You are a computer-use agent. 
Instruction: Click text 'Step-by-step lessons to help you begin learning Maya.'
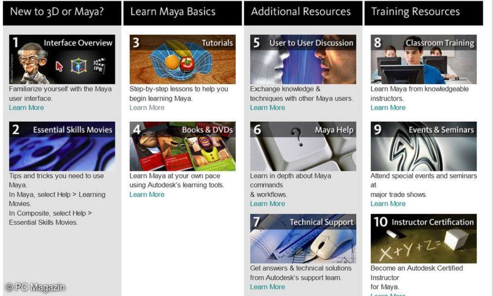[x=179, y=94]
